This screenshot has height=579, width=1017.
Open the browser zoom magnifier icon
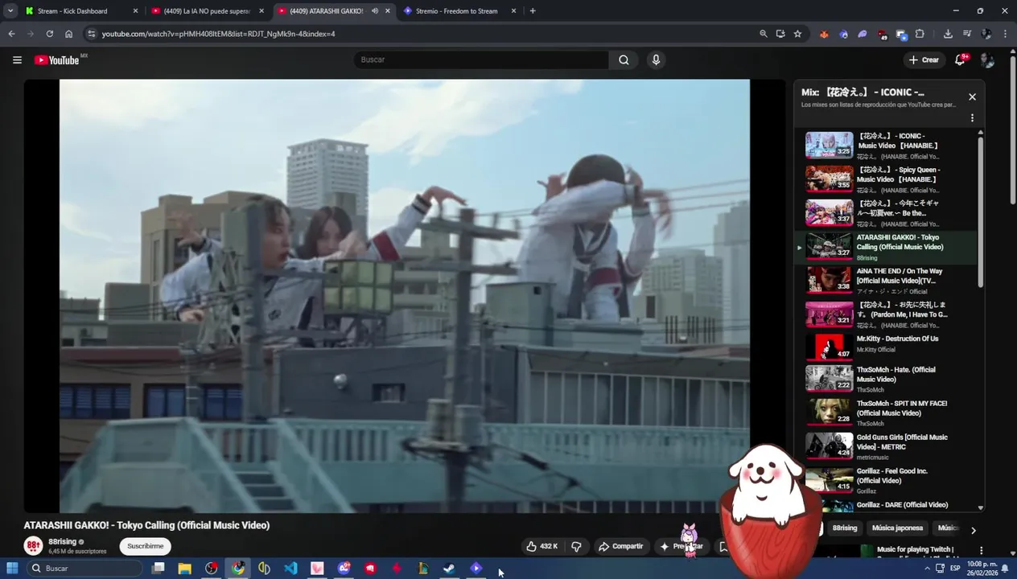pos(763,34)
